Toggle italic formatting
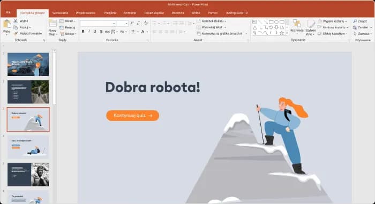 (89, 32)
